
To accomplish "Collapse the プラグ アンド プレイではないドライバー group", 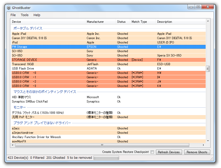I will tap(42, 123).
